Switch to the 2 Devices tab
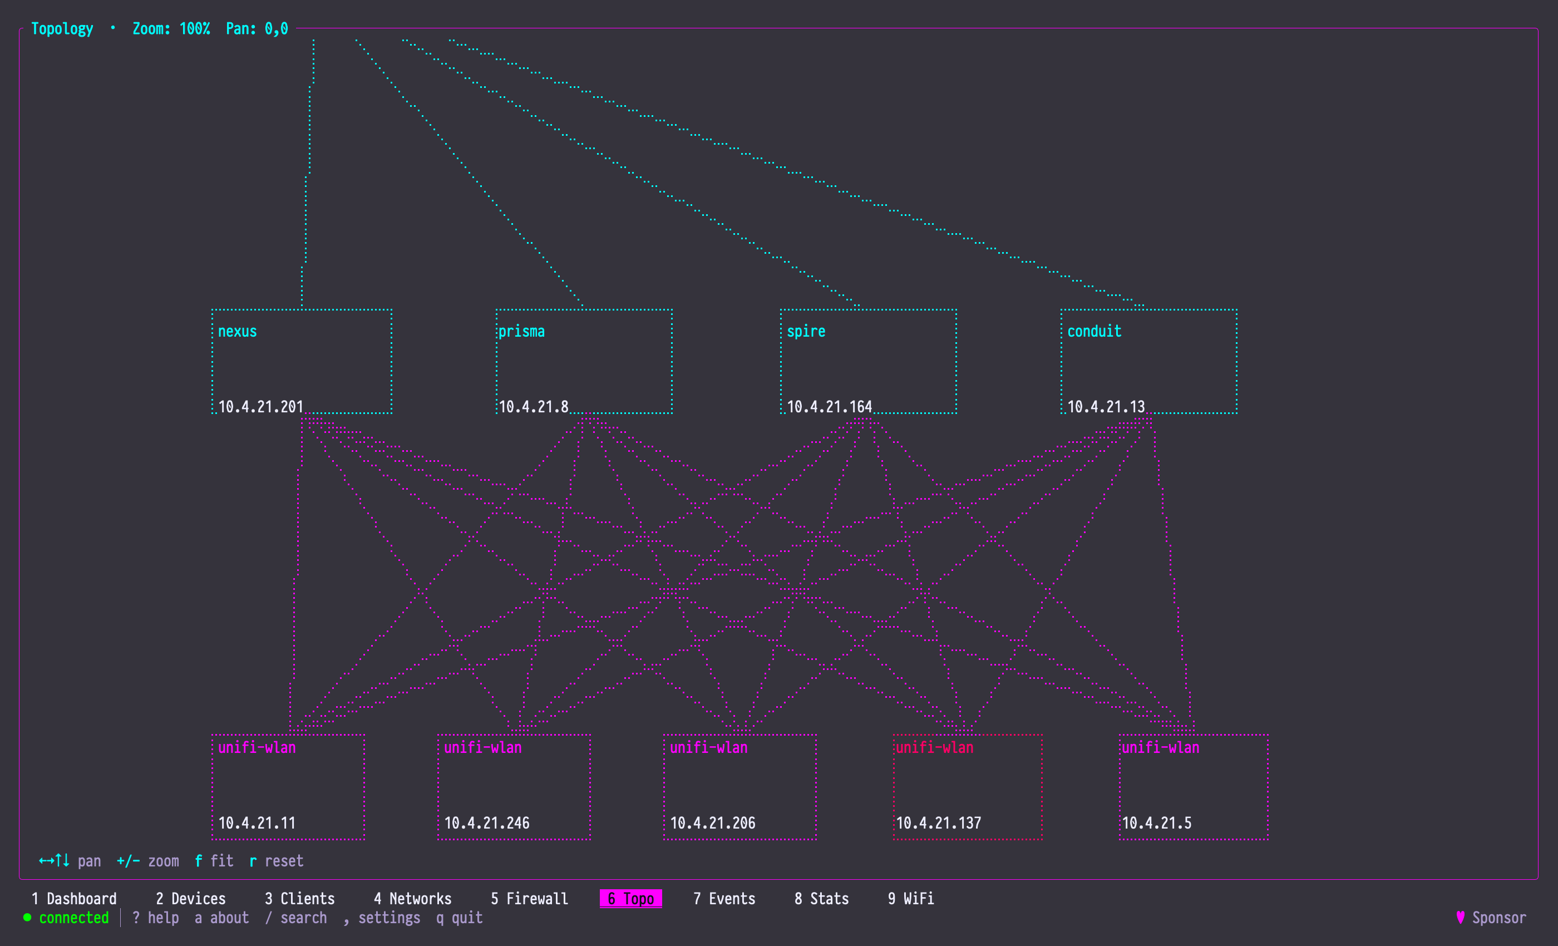Screen dimensions: 1558x946 click(190, 899)
